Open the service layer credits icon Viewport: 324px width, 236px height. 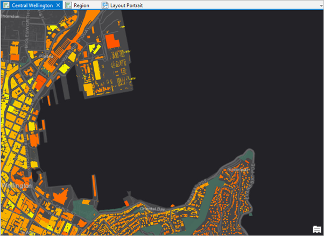click(317, 230)
